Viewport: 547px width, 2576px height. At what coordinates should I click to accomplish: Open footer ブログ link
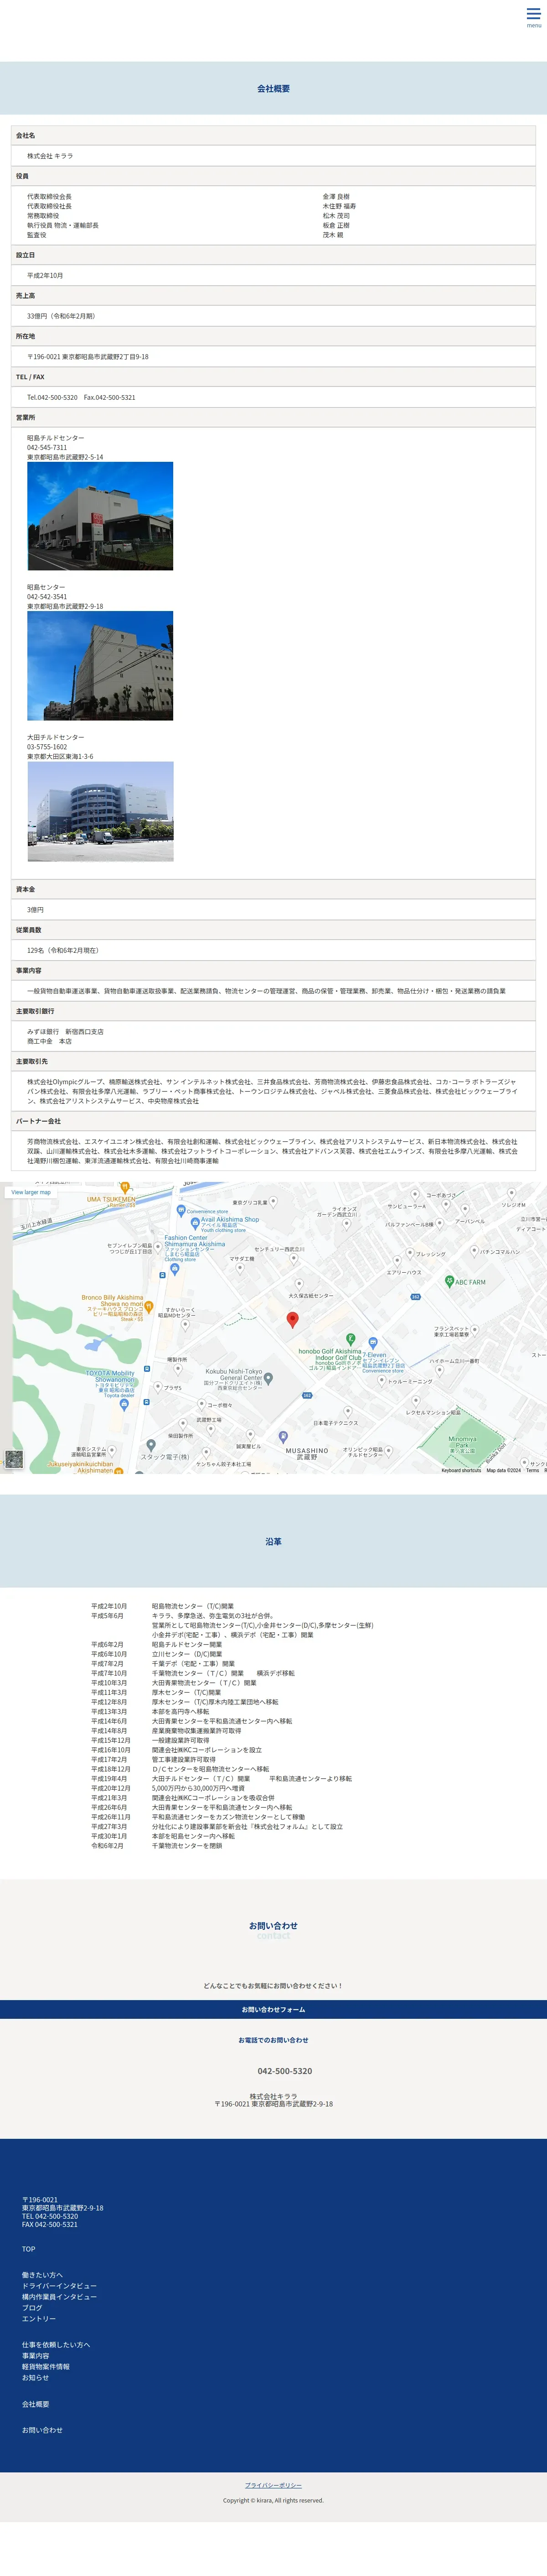[32, 2308]
